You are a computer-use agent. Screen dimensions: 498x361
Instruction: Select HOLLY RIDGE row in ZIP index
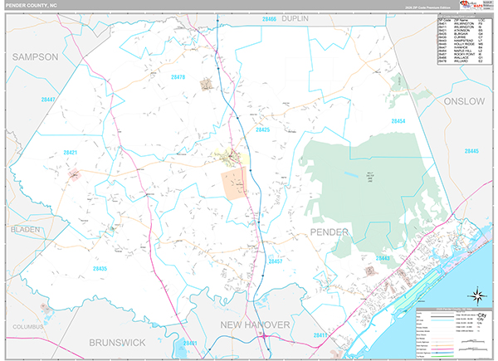tap(463, 45)
